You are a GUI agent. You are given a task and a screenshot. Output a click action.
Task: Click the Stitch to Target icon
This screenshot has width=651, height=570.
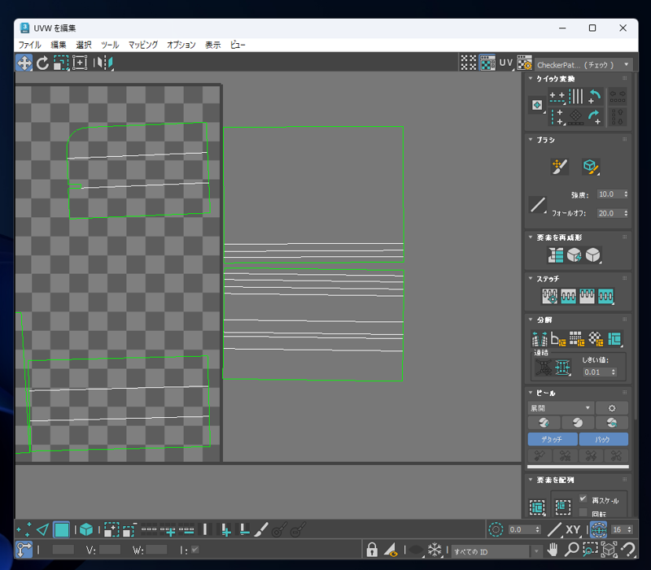550,296
